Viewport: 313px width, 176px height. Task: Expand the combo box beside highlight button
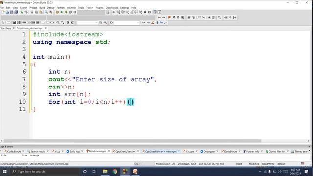click(138, 23)
